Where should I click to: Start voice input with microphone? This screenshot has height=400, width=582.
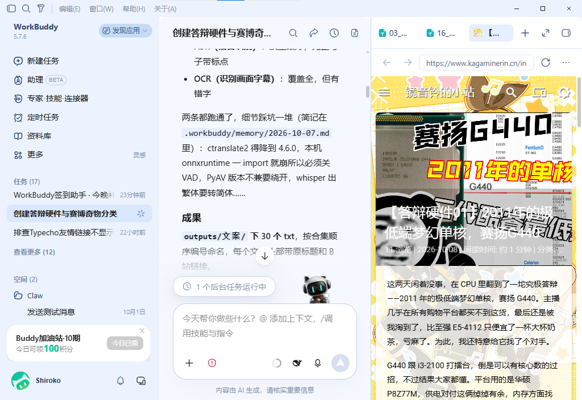(318, 363)
